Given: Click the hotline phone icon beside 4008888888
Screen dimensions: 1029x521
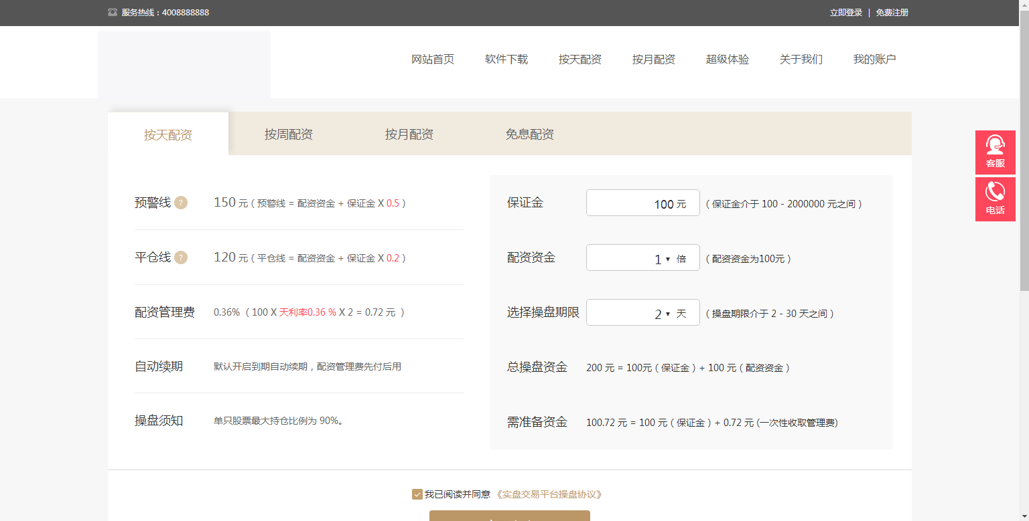Looking at the screenshot, I should tap(112, 11).
